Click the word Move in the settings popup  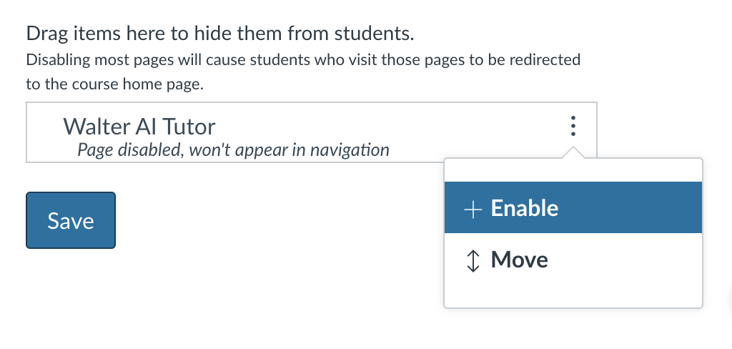click(519, 260)
